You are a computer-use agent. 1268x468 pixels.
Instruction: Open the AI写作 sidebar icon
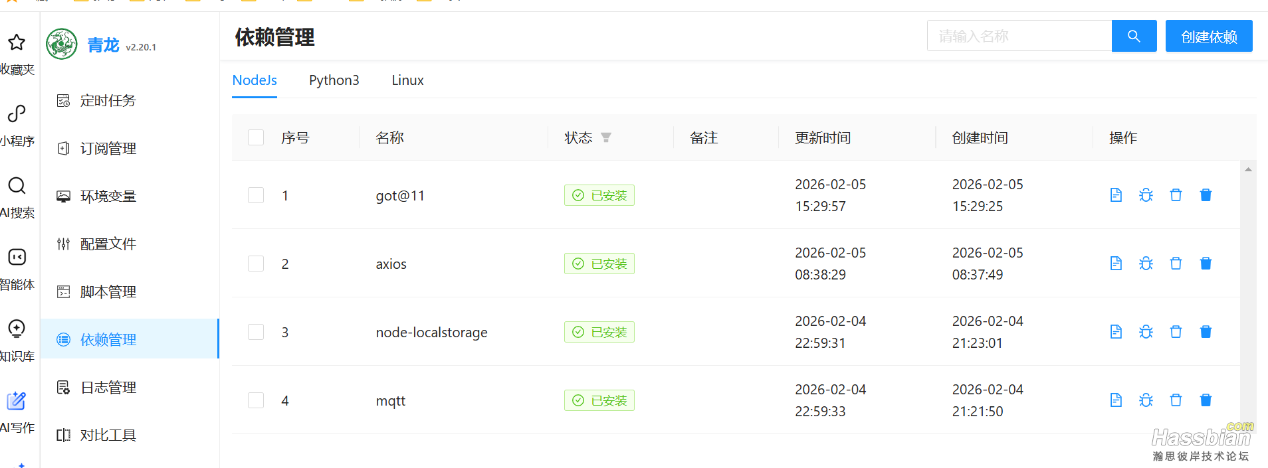17,401
